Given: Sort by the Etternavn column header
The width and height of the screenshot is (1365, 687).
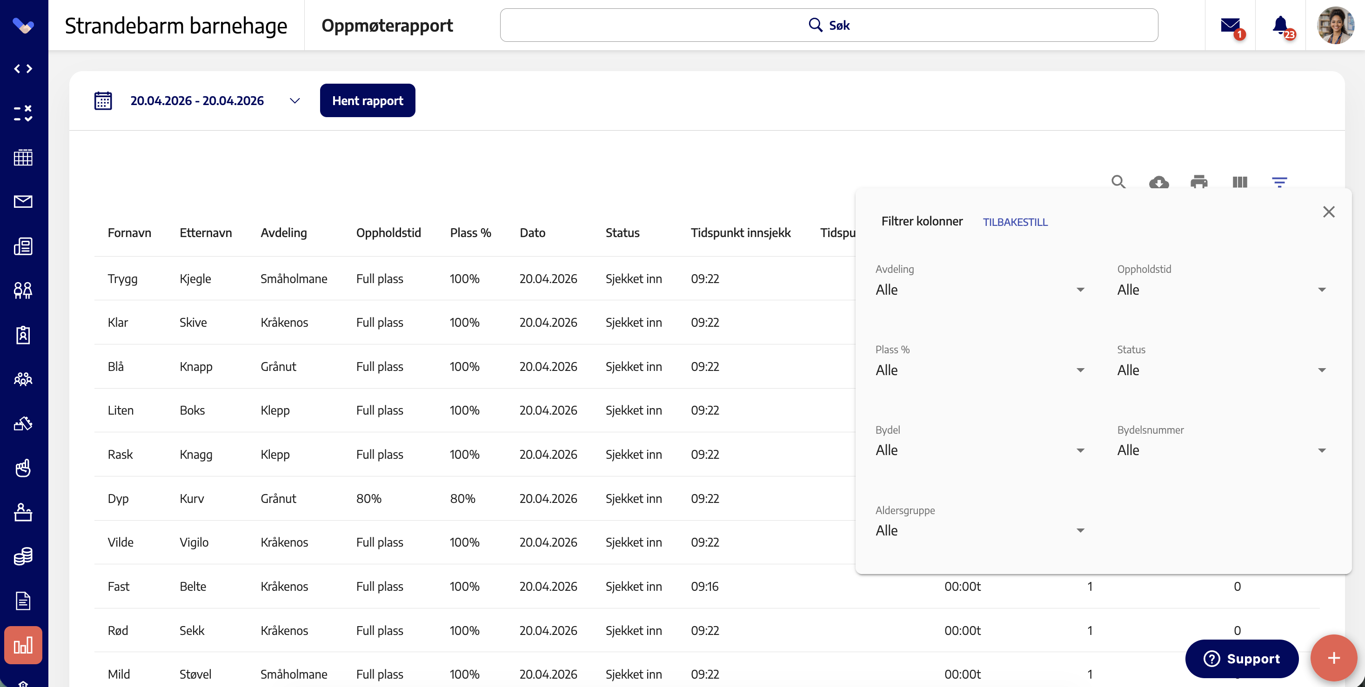Looking at the screenshot, I should 206,233.
